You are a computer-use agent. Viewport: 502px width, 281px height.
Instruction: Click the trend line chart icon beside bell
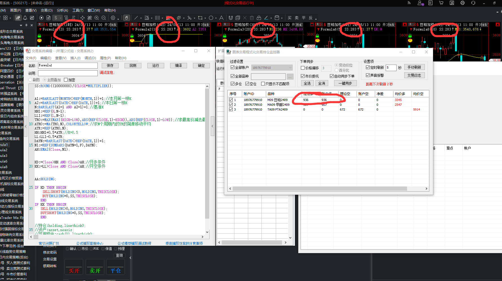coord(32,18)
